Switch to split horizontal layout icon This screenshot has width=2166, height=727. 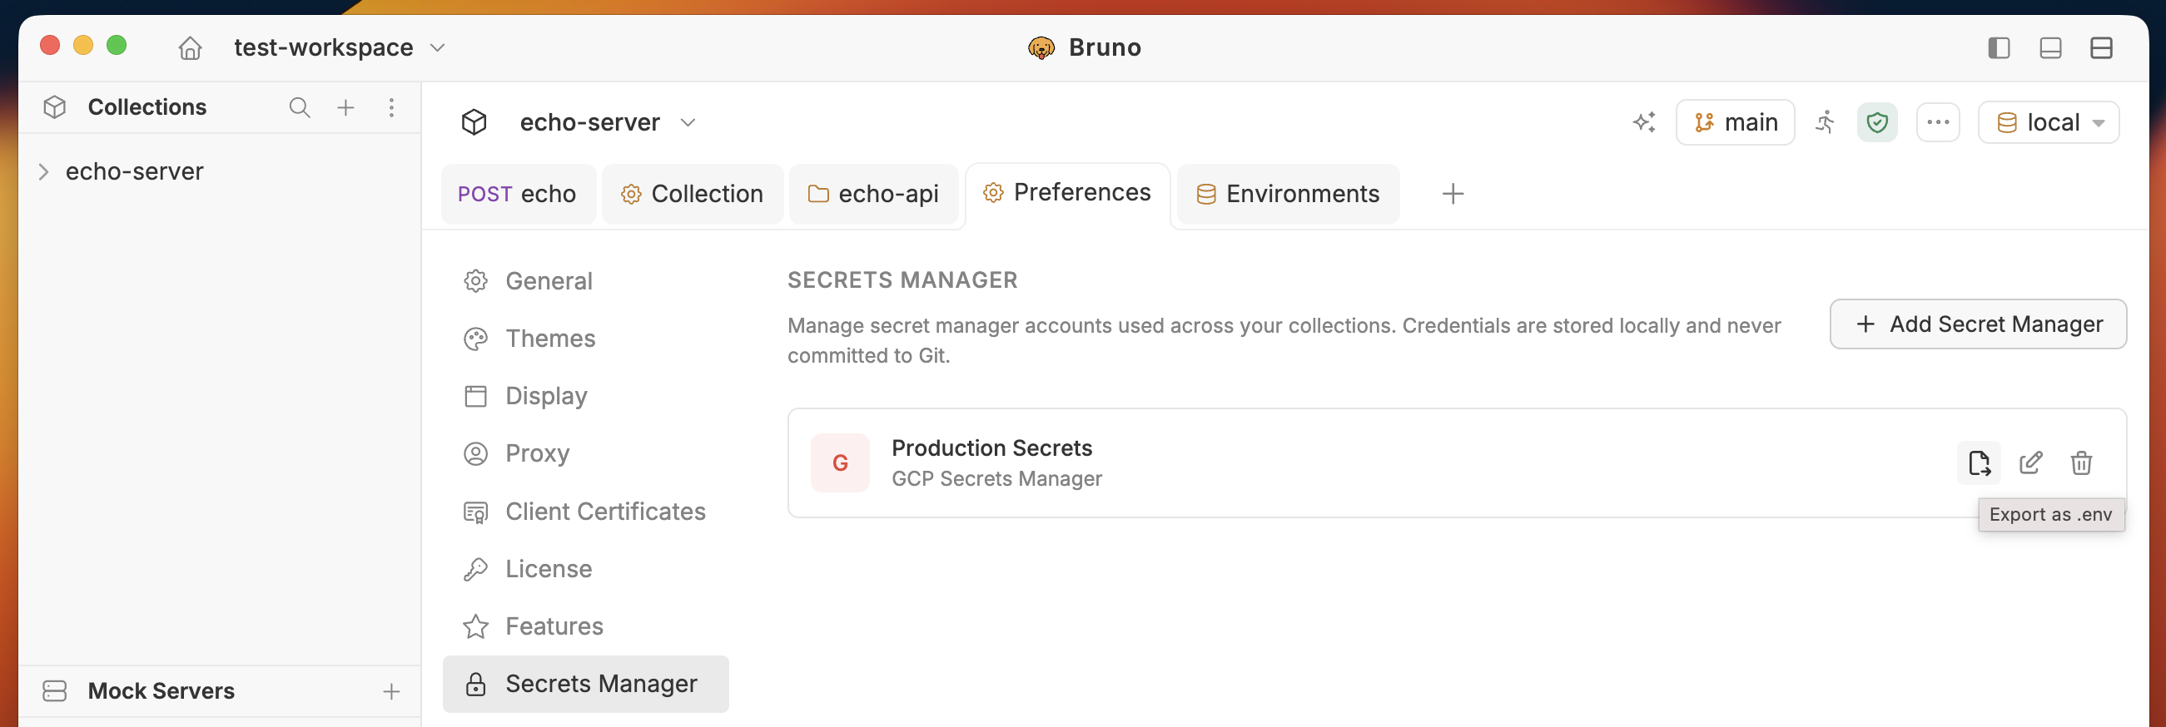click(x=2101, y=48)
